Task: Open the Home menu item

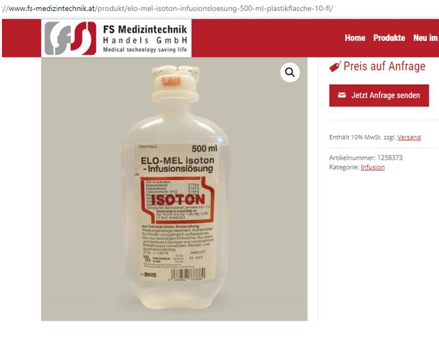Action: point(355,37)
